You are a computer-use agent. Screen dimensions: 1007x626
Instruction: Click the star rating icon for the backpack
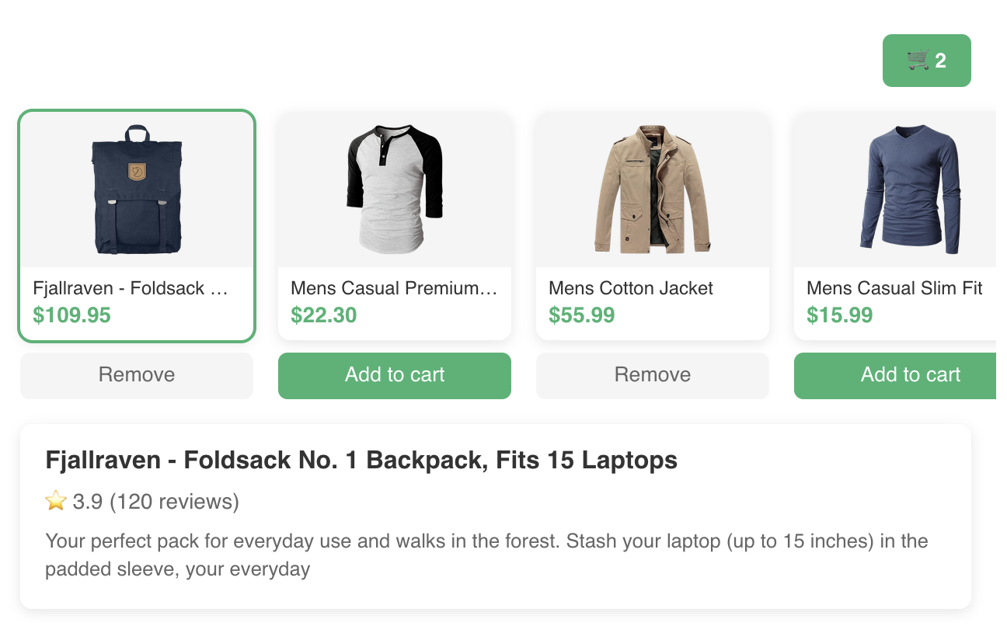click(54, 501)
